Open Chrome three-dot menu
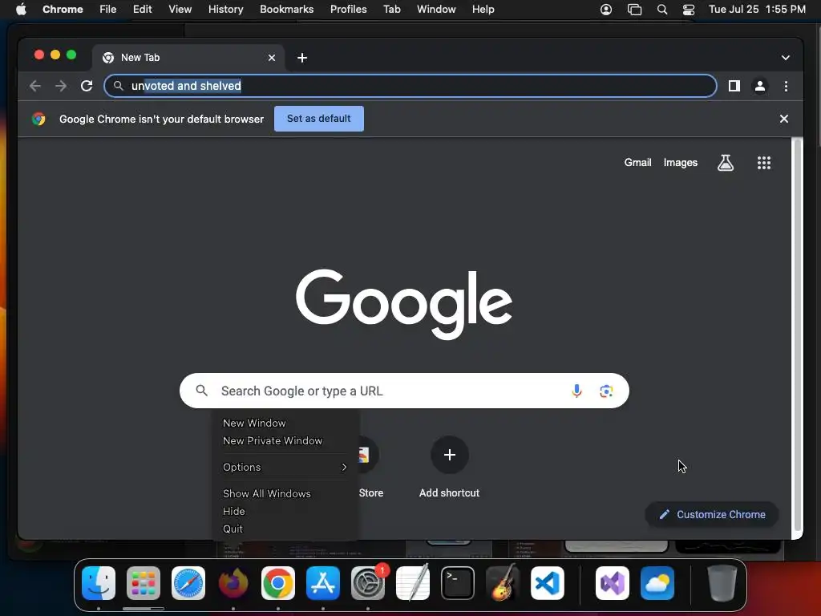Screen dimensions: 821x616 786,86
